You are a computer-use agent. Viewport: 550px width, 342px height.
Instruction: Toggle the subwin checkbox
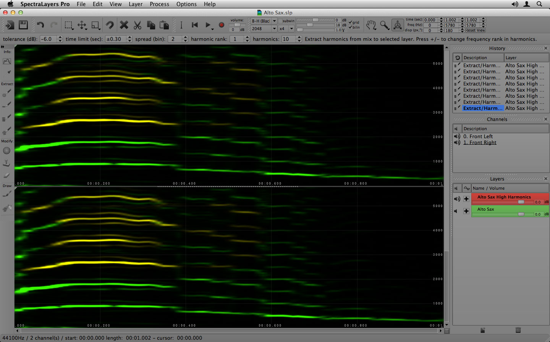pos(280,21)
